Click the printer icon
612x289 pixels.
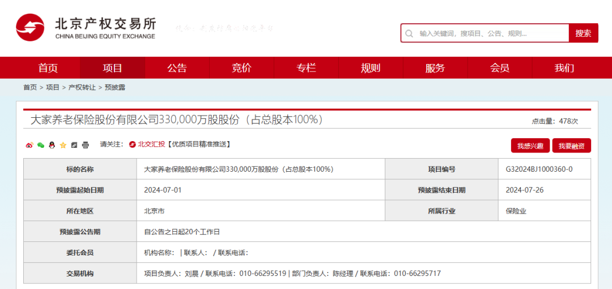tap(86, 145)
